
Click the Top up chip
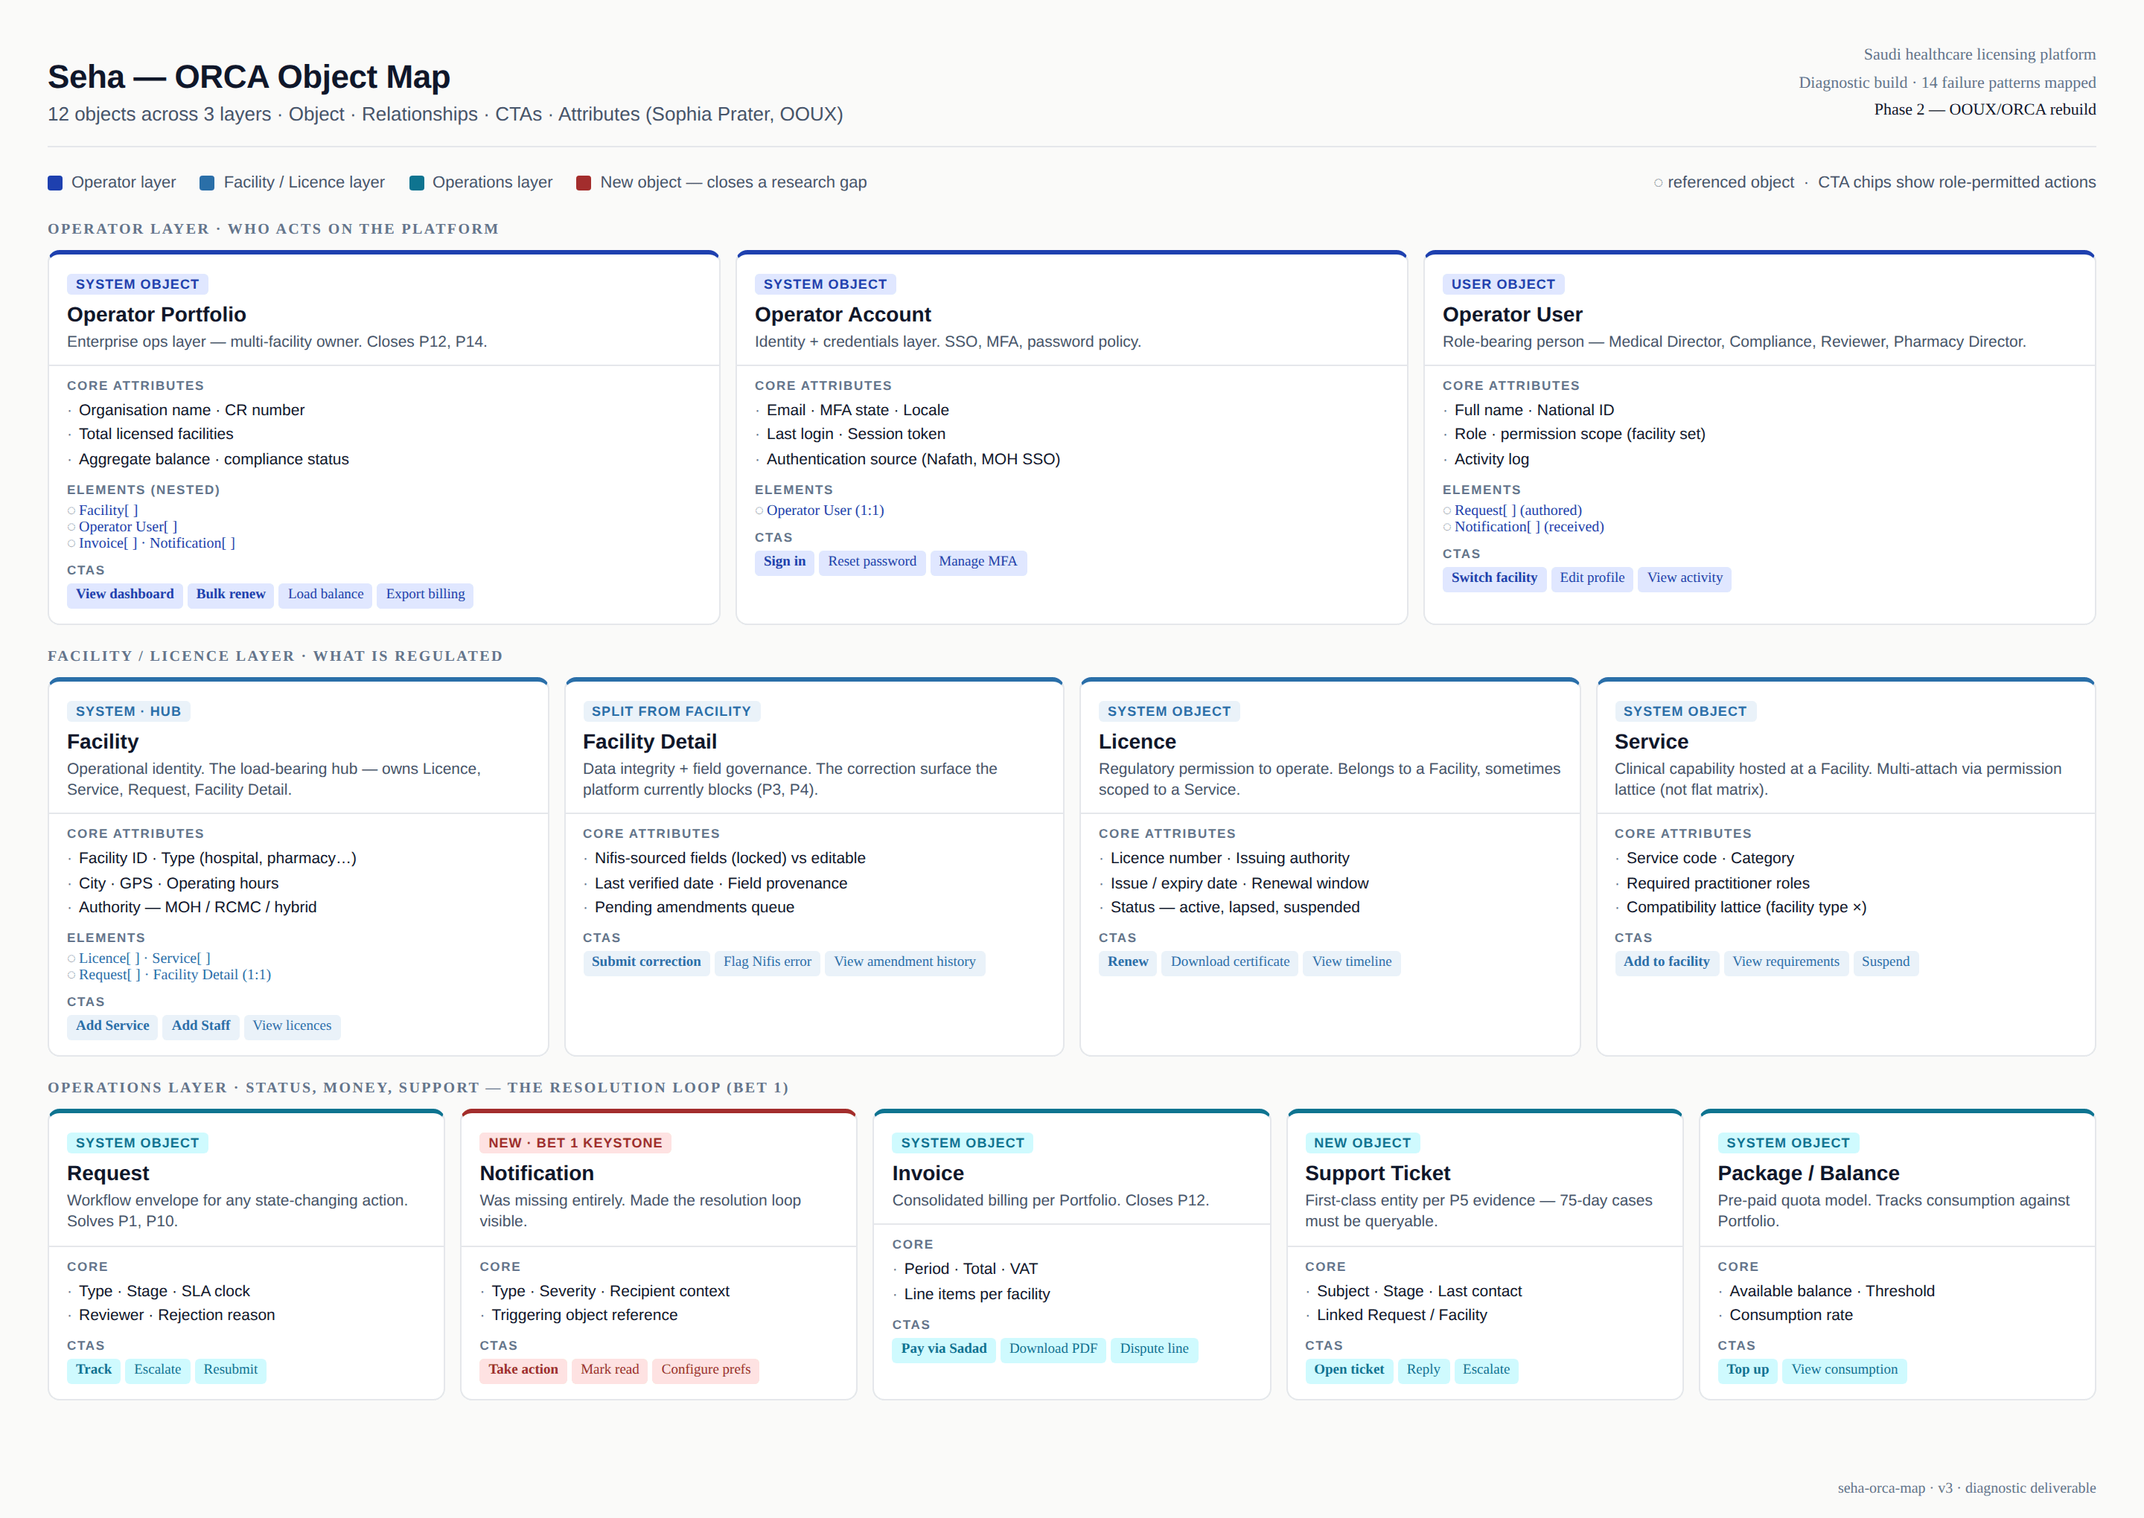[1746, 1369]
